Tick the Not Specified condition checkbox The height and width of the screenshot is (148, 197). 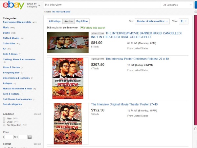pyautogui.click(x=4, y=125)
